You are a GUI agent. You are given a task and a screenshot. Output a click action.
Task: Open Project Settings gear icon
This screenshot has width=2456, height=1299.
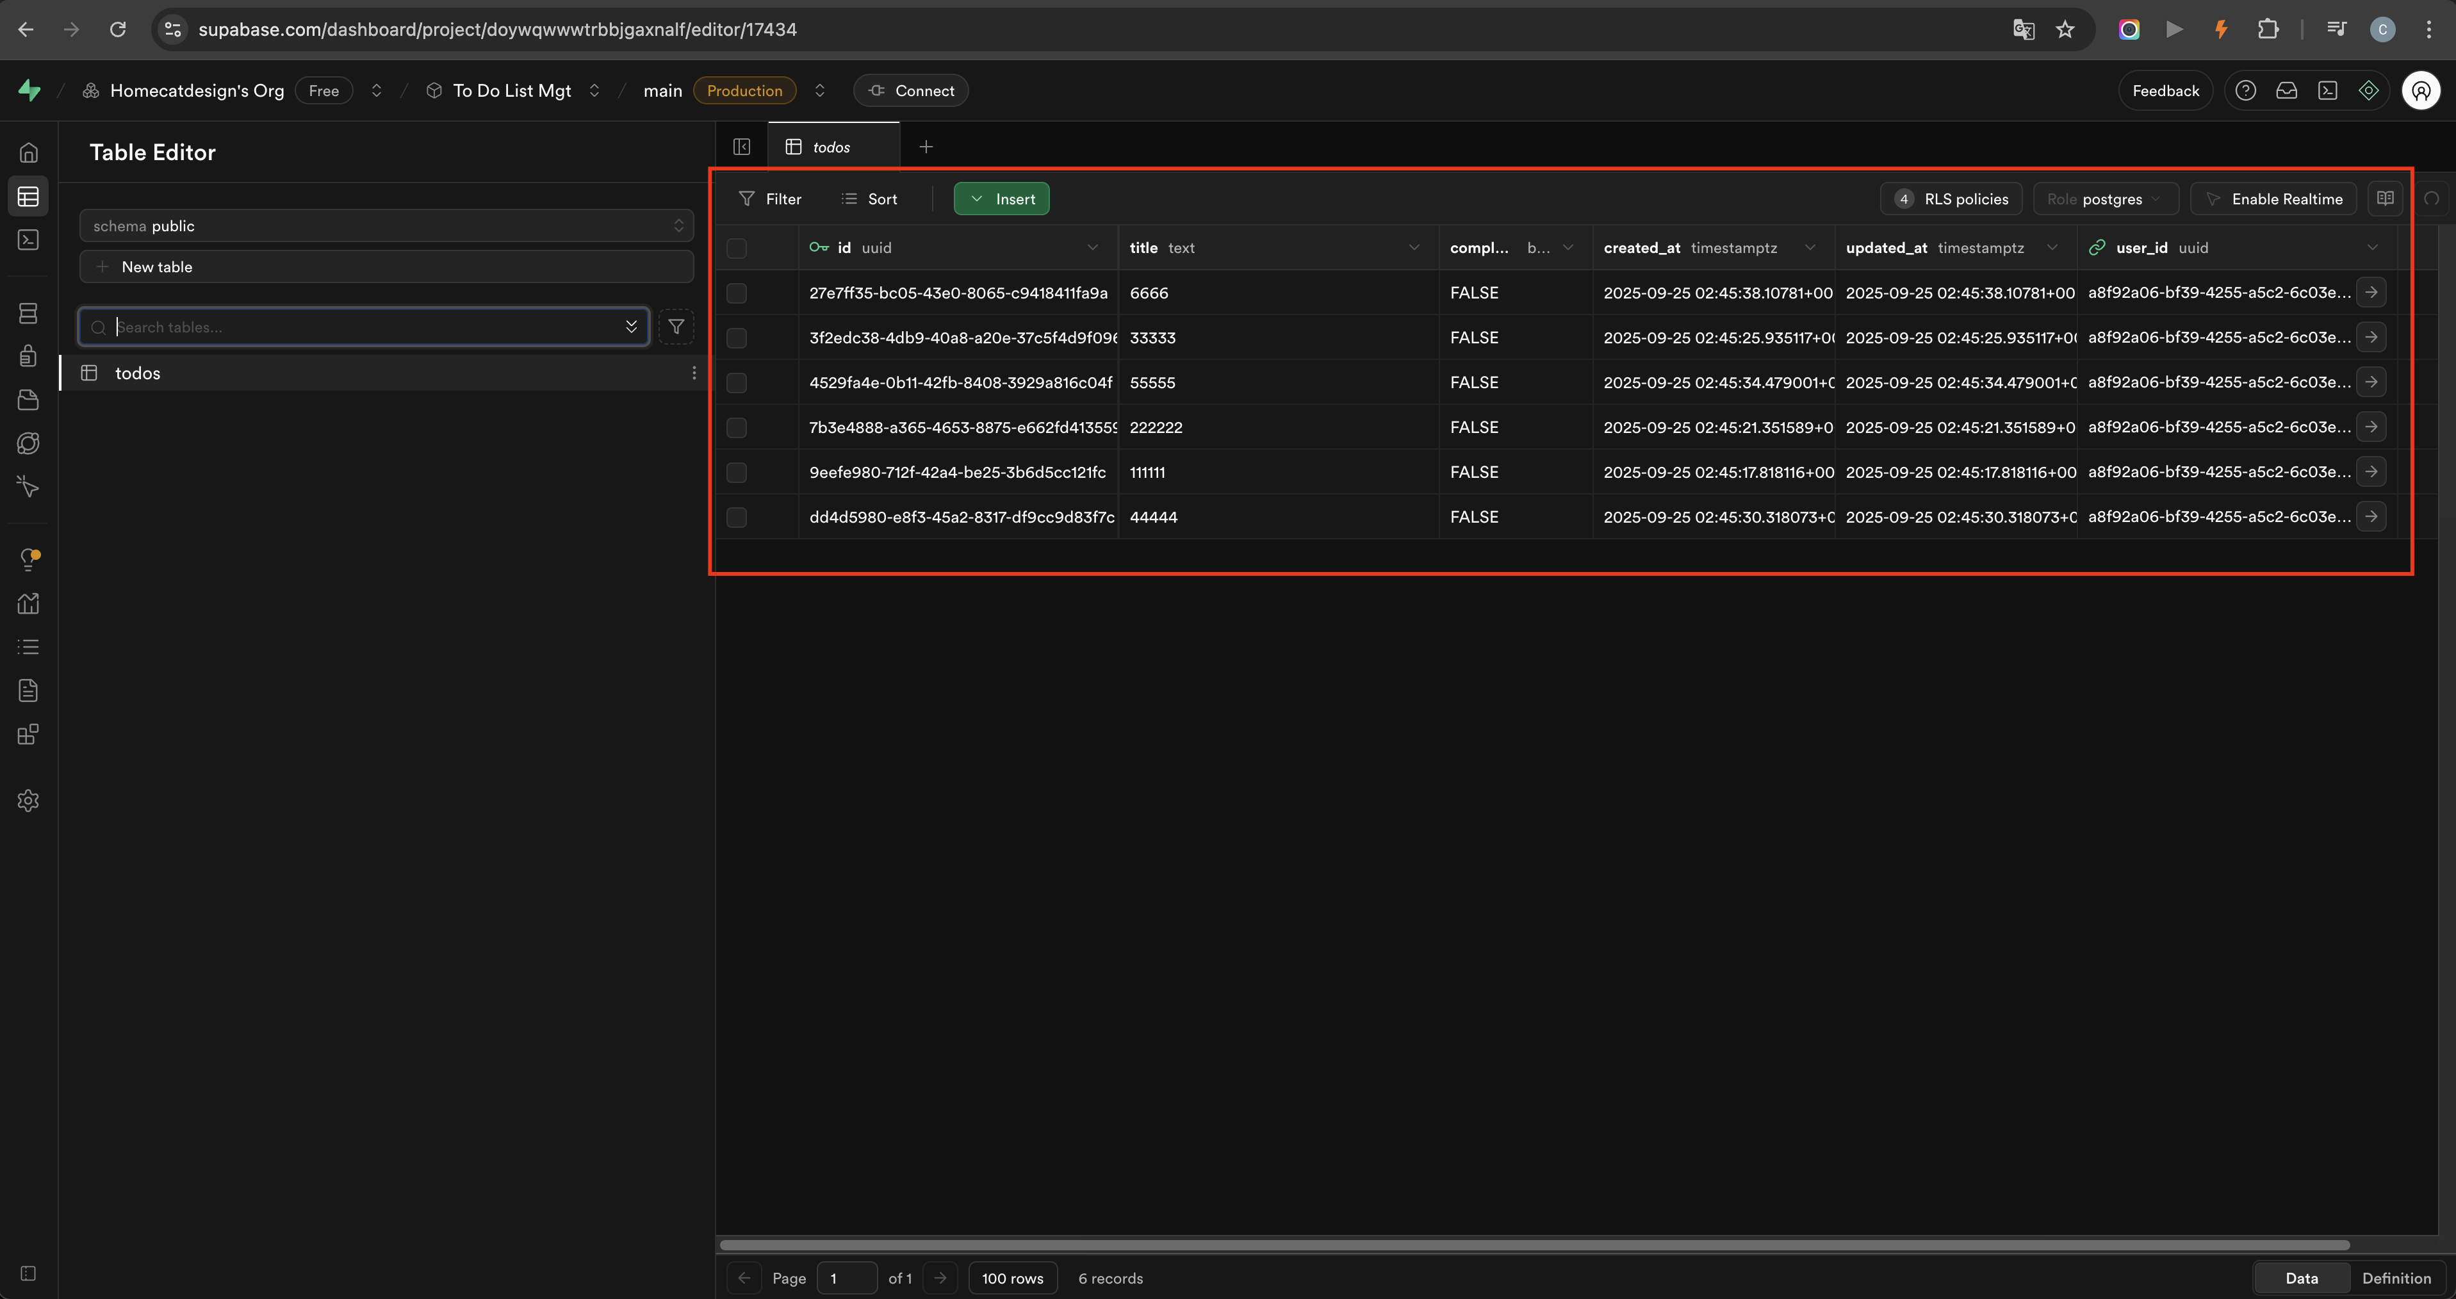tap(29, 801)
